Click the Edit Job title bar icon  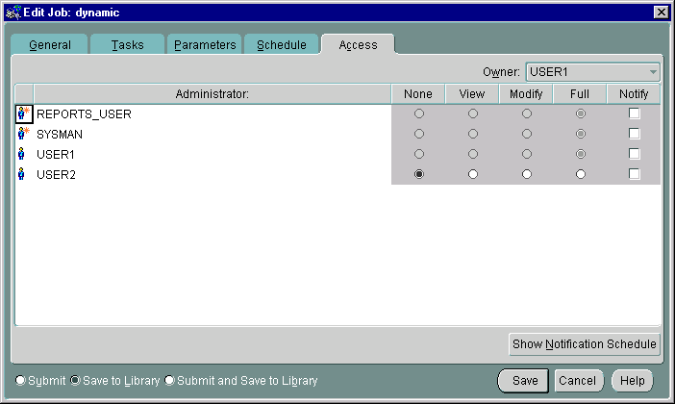click(12, 12)
